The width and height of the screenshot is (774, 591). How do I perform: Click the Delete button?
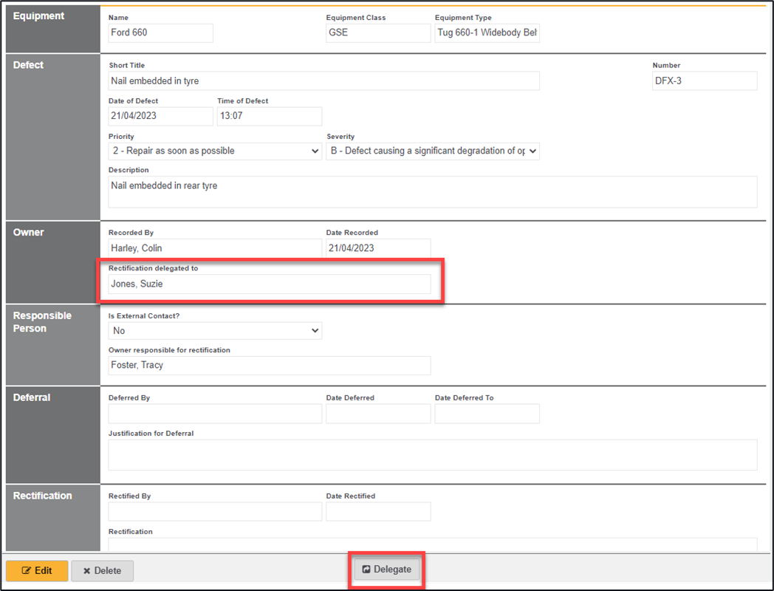click(102, 570)
